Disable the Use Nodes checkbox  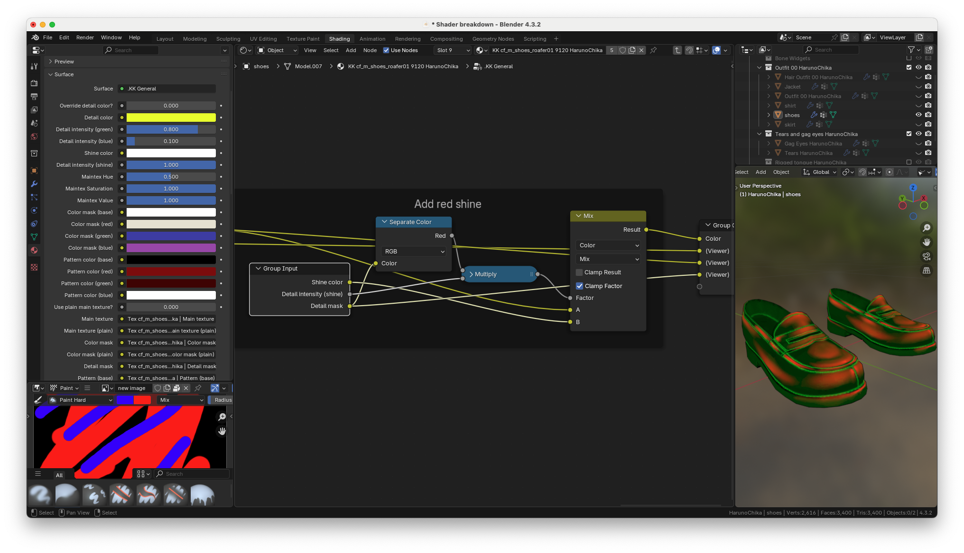(x=386, y=50)
